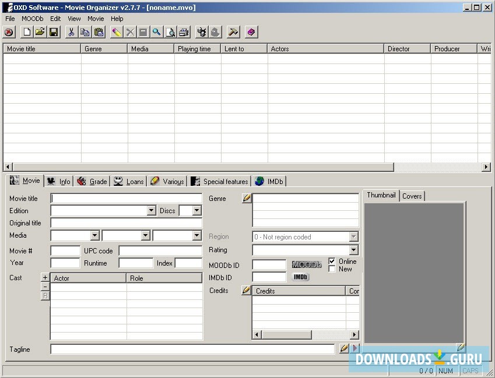Click the Paste clipboard icon

click(98, 31)
